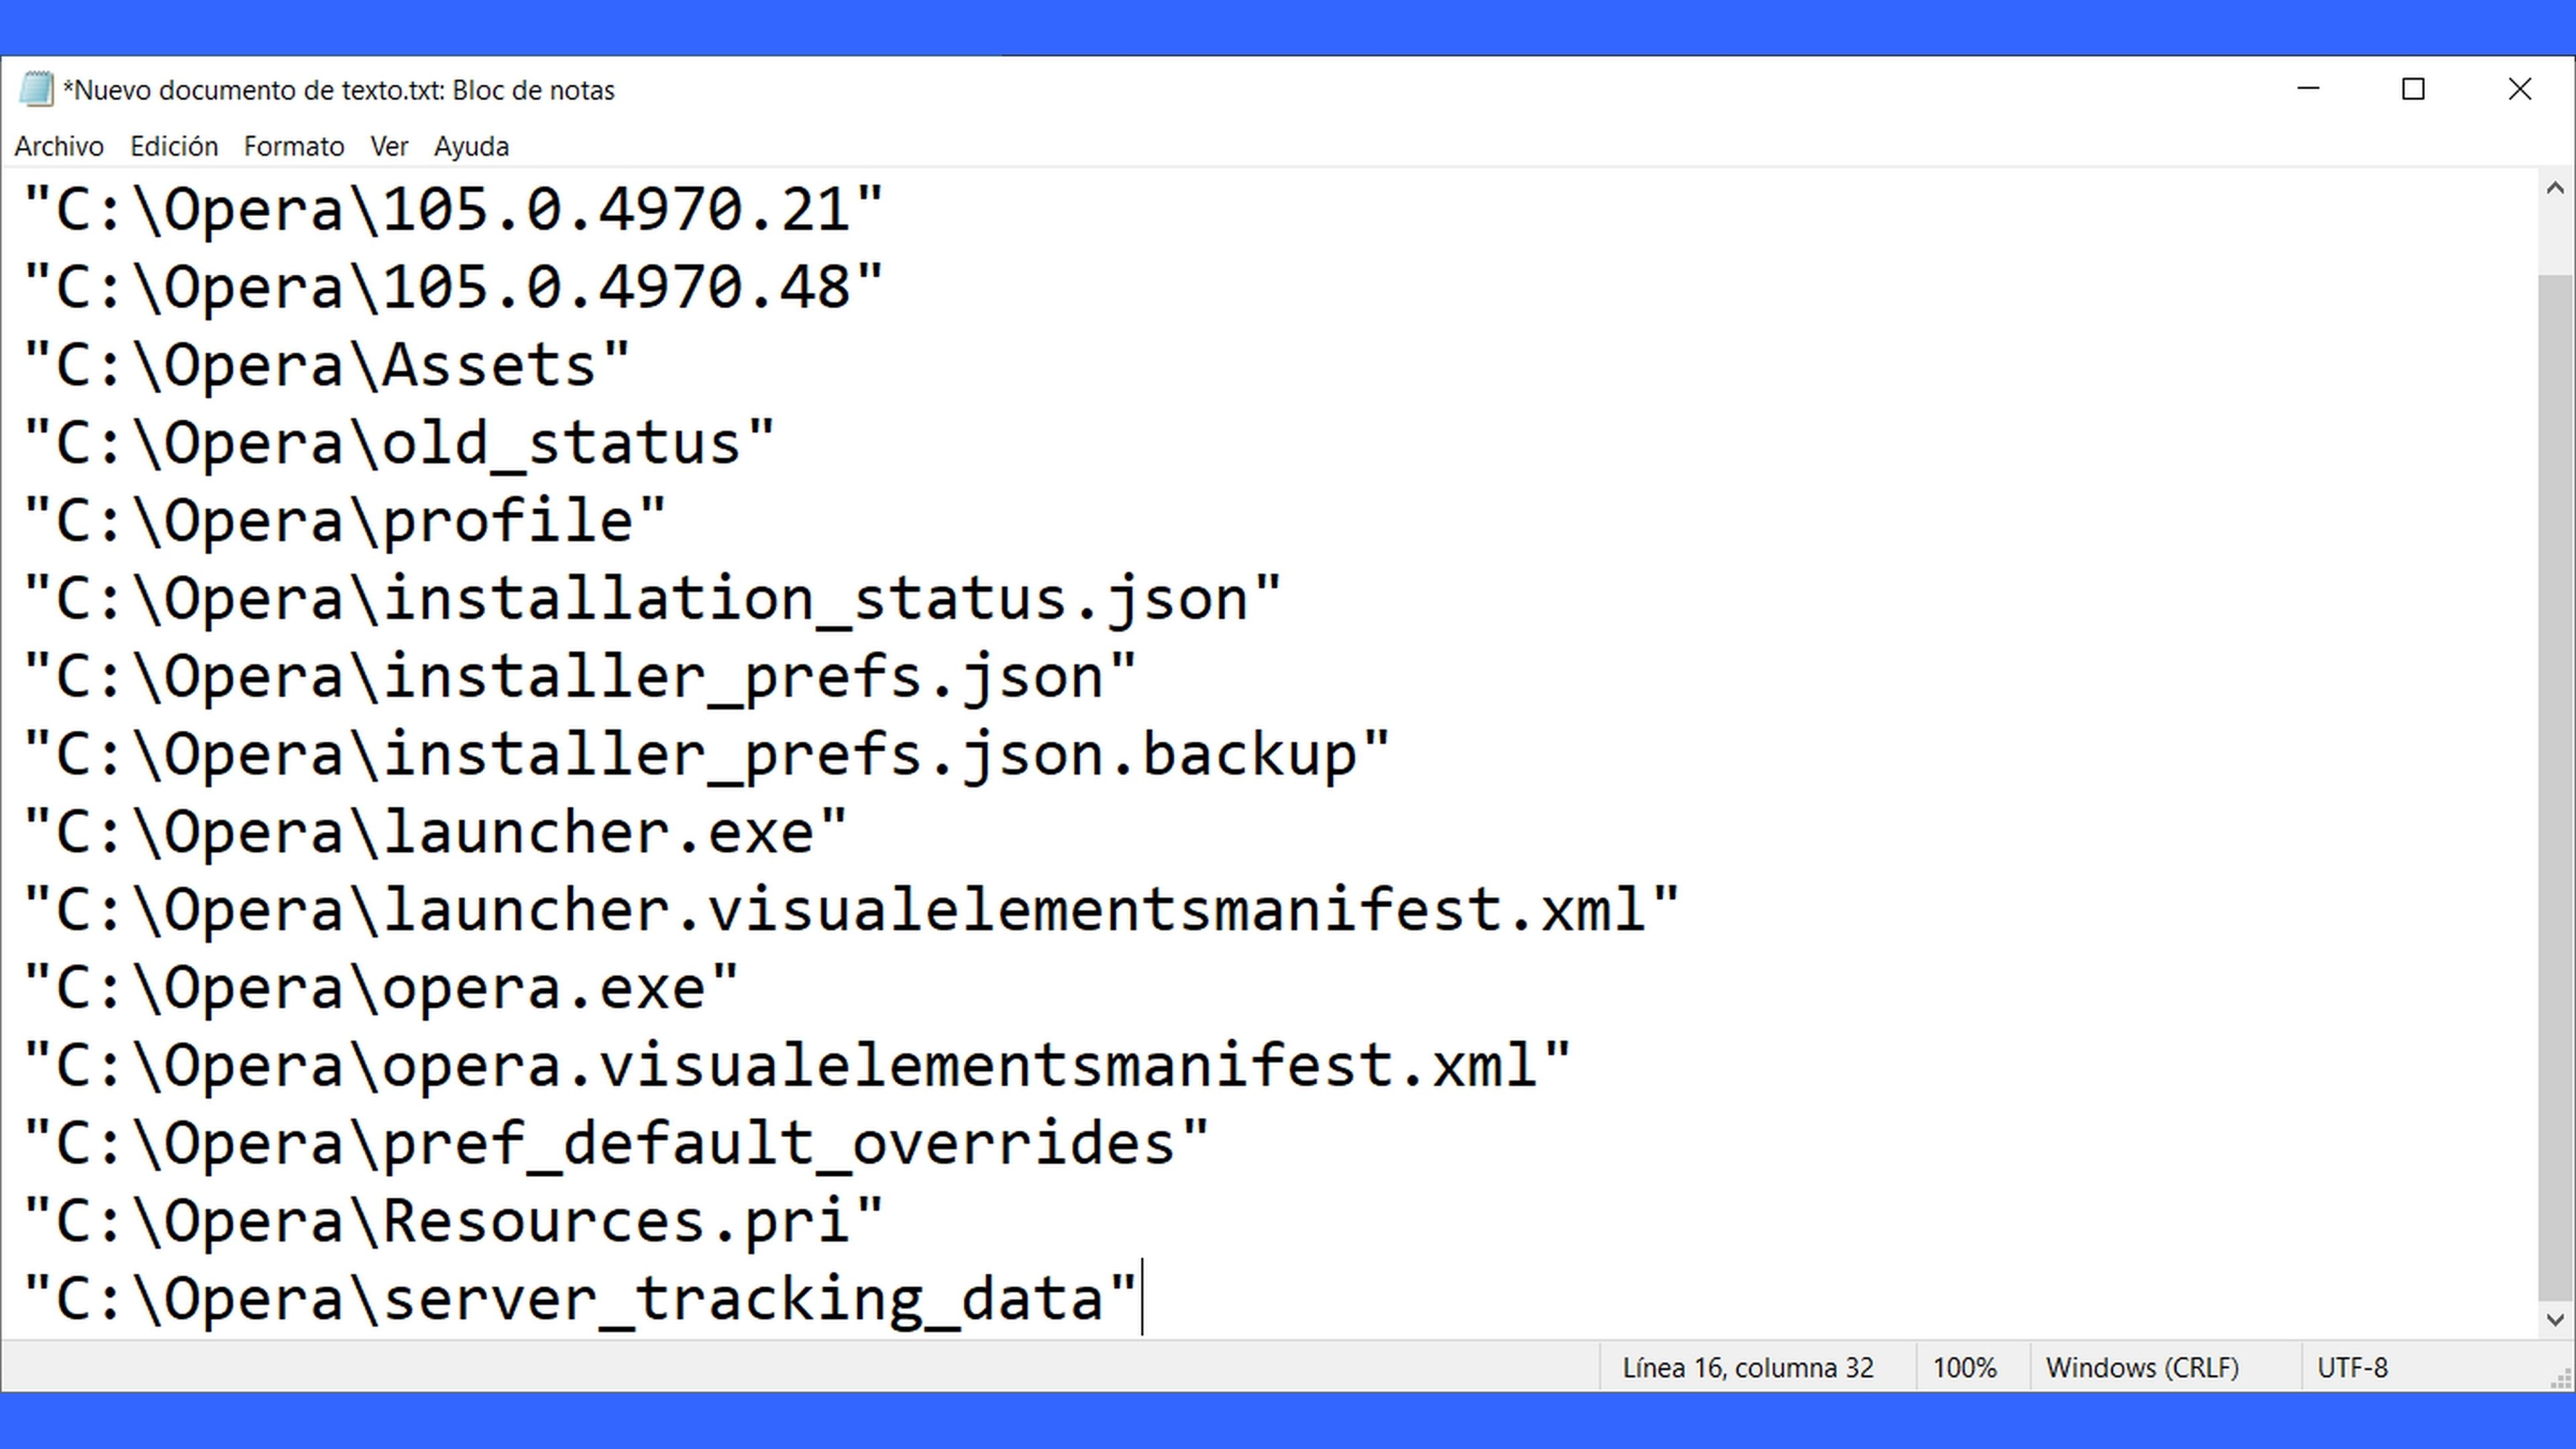Open the Ayuda menu

point(471,146)
